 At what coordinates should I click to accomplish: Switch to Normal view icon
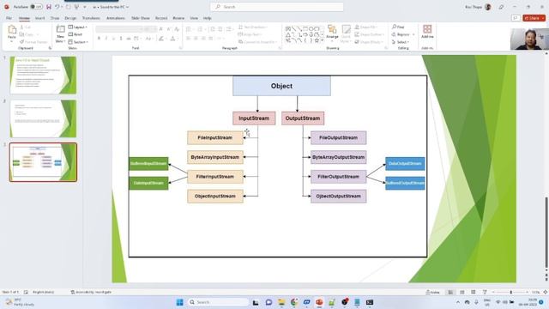(450, 292)
